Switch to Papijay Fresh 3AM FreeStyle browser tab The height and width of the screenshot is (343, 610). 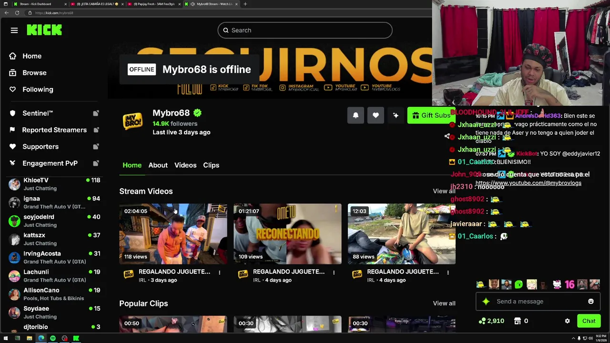(153, 4)
